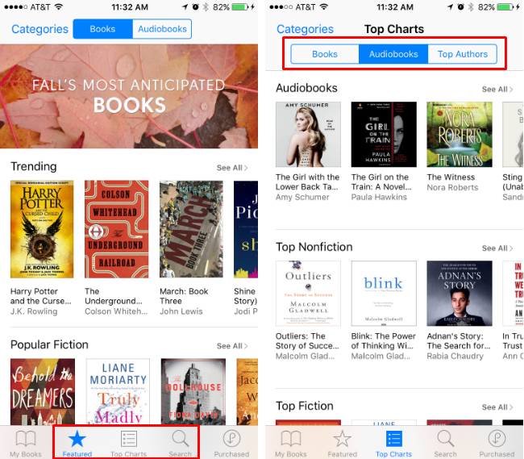Tap Wi-Fi icon in right status bar

pyautogui.click(x=324, y=6)
